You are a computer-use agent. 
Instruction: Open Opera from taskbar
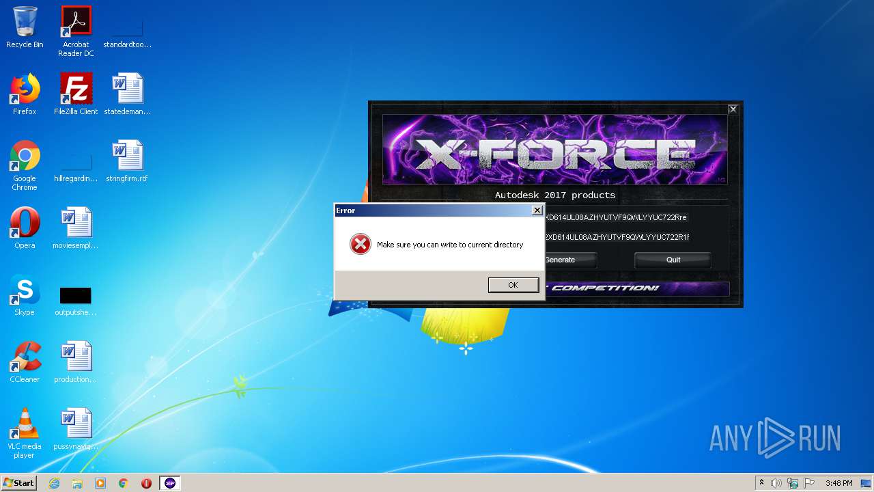[146, 483]
